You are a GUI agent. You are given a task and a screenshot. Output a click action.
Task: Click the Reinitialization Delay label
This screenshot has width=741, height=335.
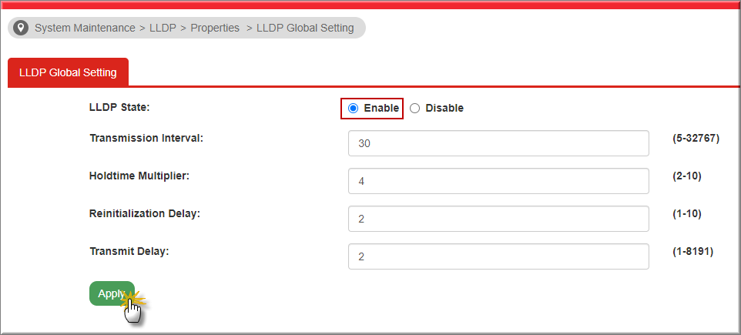click(x=145, y=213)
